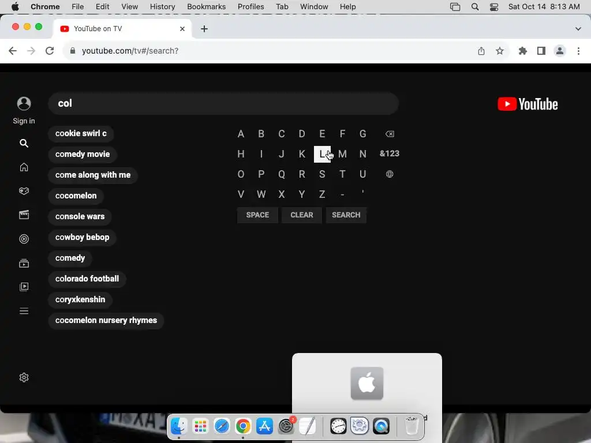Open macOS Control Center

click(x=494, y=7)
